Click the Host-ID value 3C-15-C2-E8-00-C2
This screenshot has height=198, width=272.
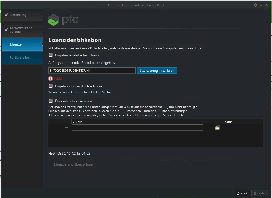pos(76,154)
